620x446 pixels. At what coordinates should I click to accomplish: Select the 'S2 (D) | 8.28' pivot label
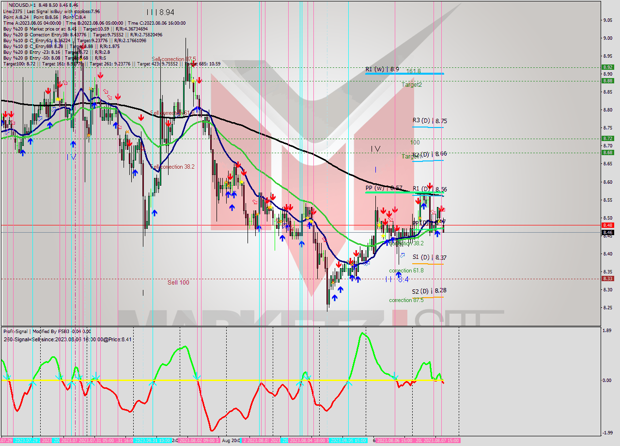tap(429, 291)
